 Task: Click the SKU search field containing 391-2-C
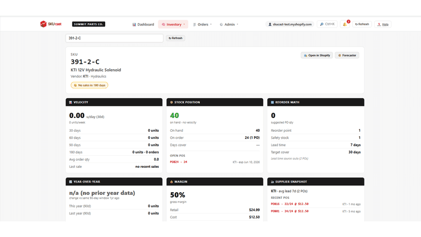[114, 38]
